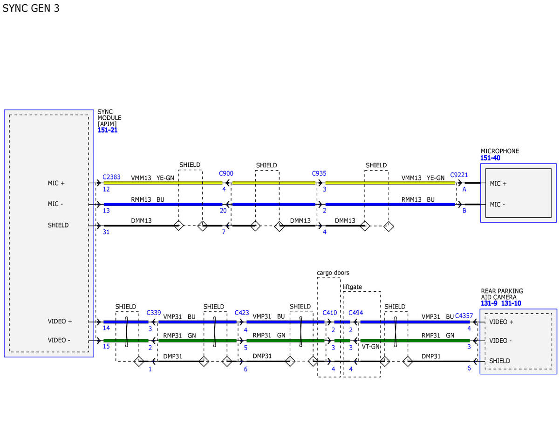
Task: Click the VT-GN wire color label
Action: 371,347
